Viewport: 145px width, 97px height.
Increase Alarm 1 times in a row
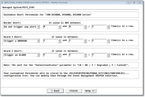(108, 40)
